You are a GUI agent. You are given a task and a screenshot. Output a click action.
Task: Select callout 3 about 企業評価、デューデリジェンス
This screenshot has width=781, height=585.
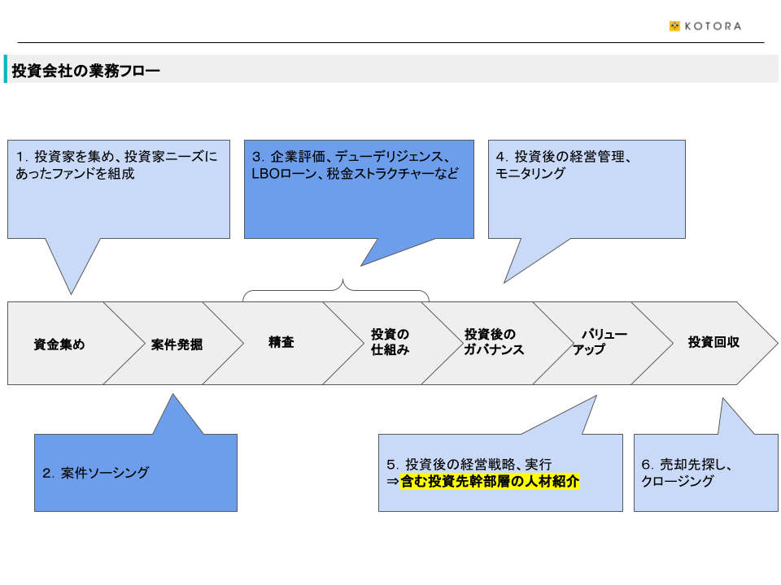pyautogui.click(x=359, y=189)
